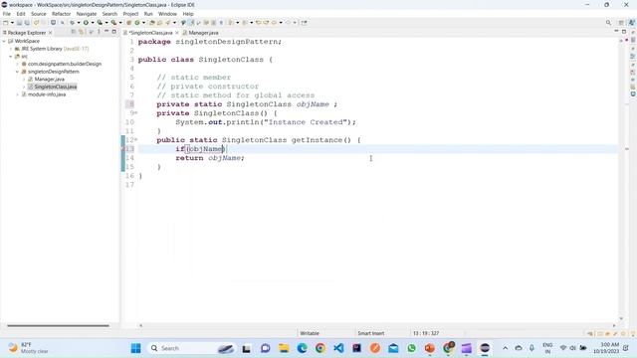This screenshot has width=637, height=358.
Task: Open the Help menu
Action: [x=188, y=14]
